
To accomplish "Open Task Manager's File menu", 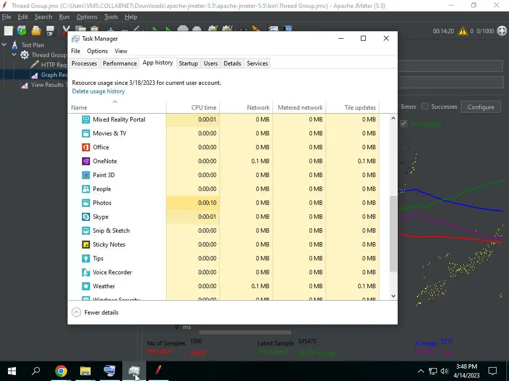I will (x=76, y=51).
